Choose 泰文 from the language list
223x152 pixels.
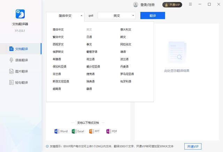pyautogui.click(x=89, y=44)
